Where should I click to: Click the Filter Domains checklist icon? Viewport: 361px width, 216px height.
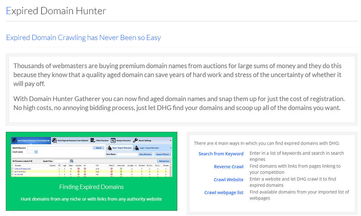(x=92, y=140)
